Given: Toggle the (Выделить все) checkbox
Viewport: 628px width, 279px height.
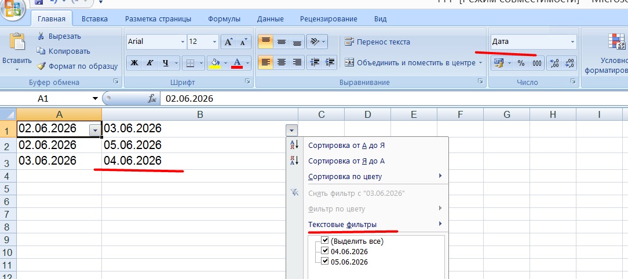Looking at the screenshot, I should point(325,241).
